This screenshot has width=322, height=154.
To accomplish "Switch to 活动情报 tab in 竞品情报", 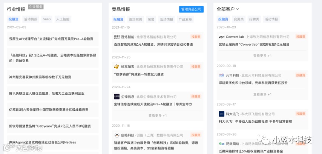I will 166,19.
